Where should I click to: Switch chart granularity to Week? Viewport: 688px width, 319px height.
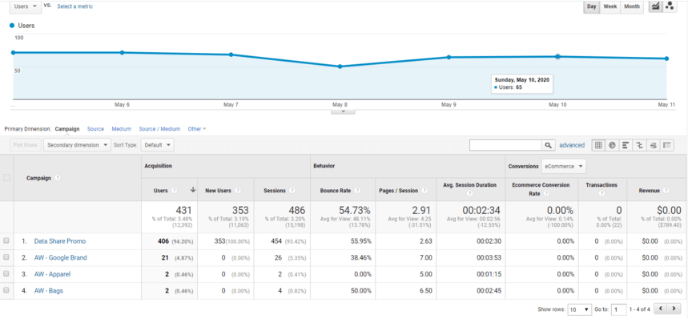click(x=610, y=6)
